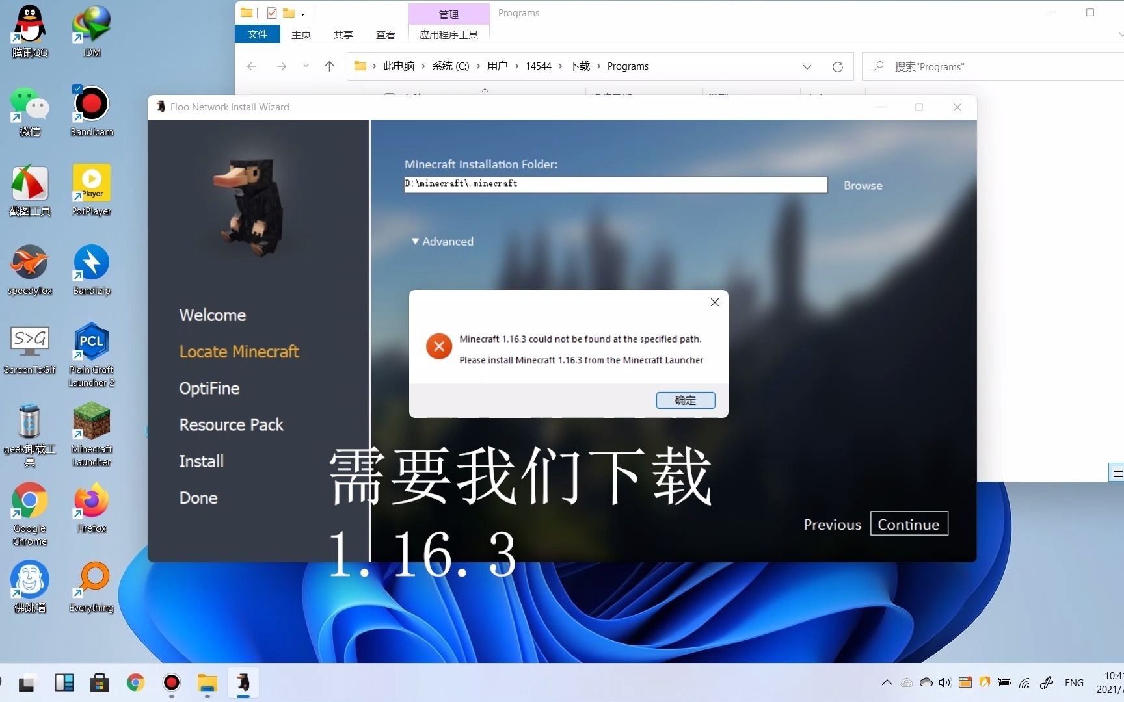Launch Bandizip from the desktop
The height and width of the screenshot is (702, 1124).
[92, 269]
